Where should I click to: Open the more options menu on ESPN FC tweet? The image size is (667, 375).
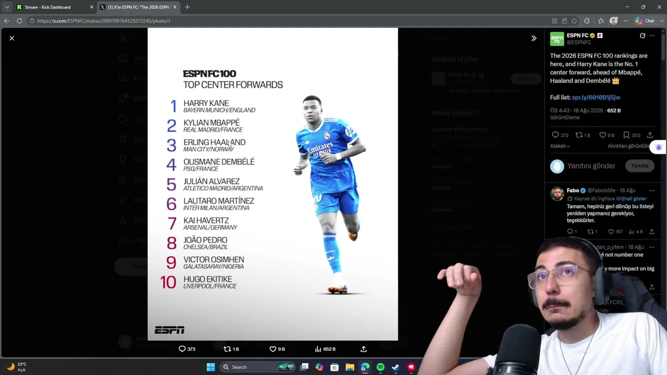point(651,35)
